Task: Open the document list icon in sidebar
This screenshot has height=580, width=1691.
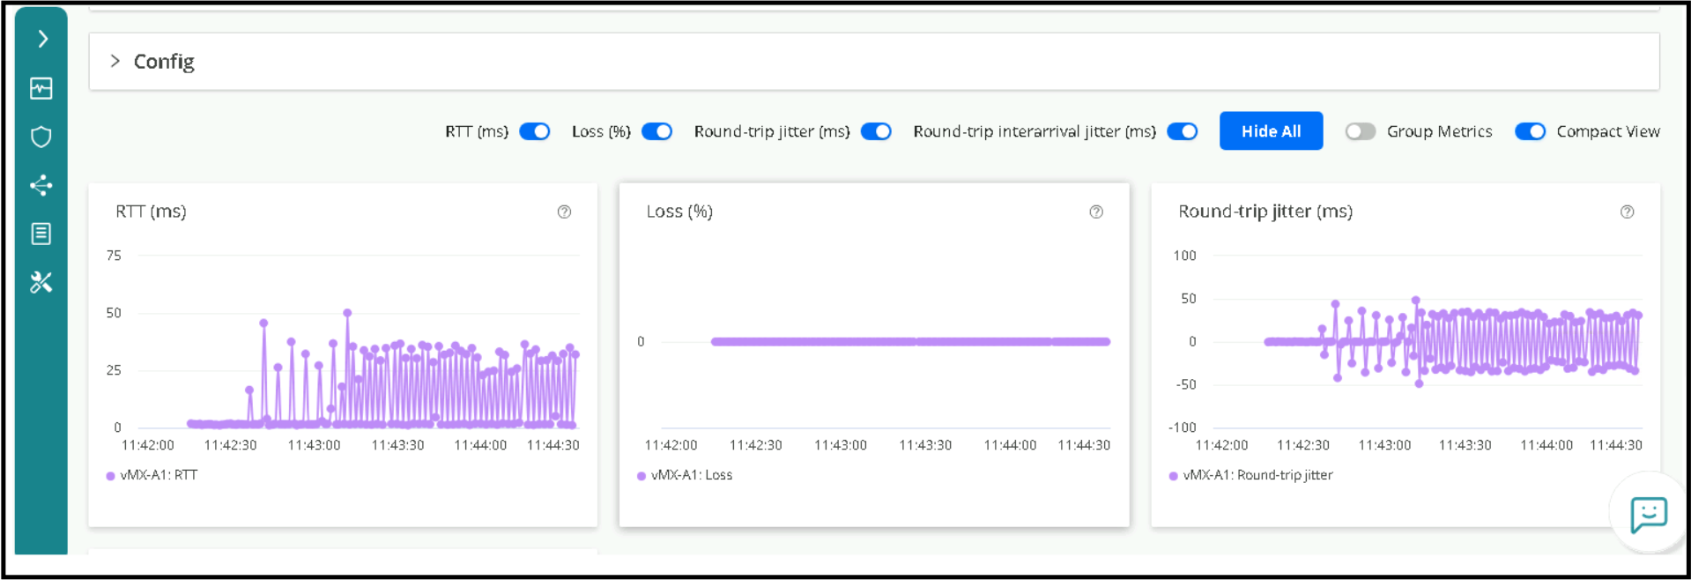Action: pos(41,234)
